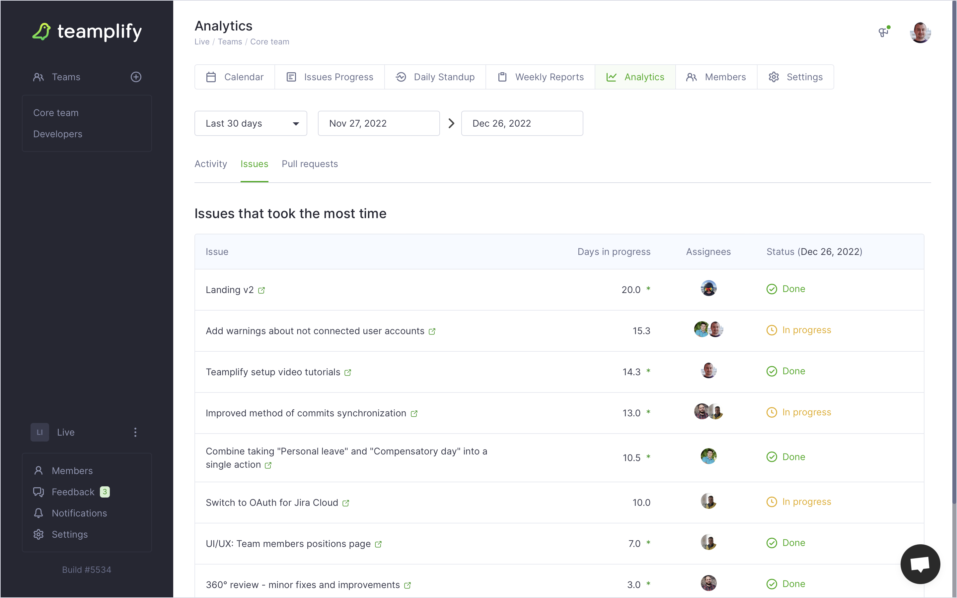The height and width of the screenshot is (598, 957).
Task: Expand the Last 30 days dropdown
Action: 251,124
